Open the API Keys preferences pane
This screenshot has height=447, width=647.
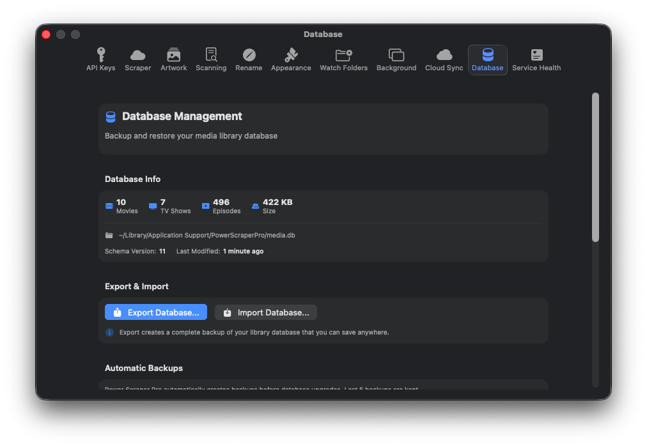click(x=101, y=59)
